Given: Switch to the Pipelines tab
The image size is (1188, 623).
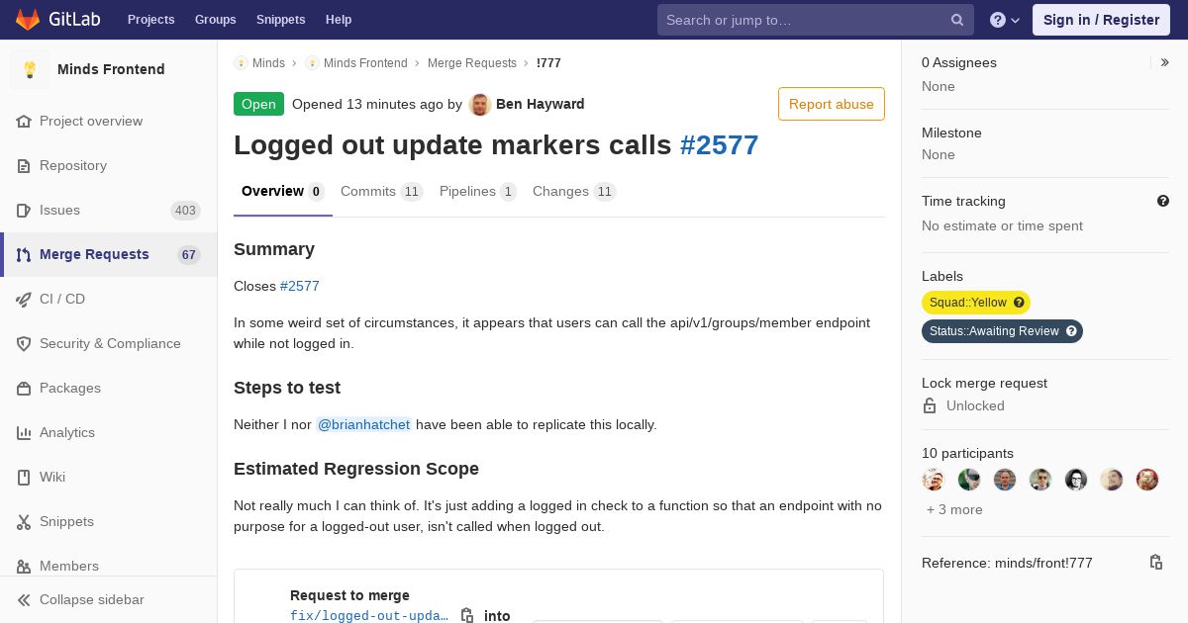Looking at the screenshot, I should click(478, 192).
